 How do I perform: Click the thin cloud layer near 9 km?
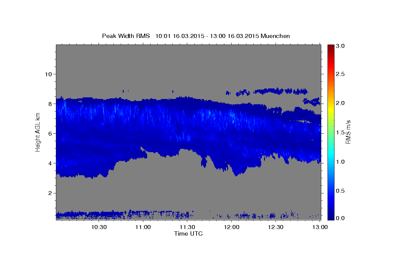281,91
